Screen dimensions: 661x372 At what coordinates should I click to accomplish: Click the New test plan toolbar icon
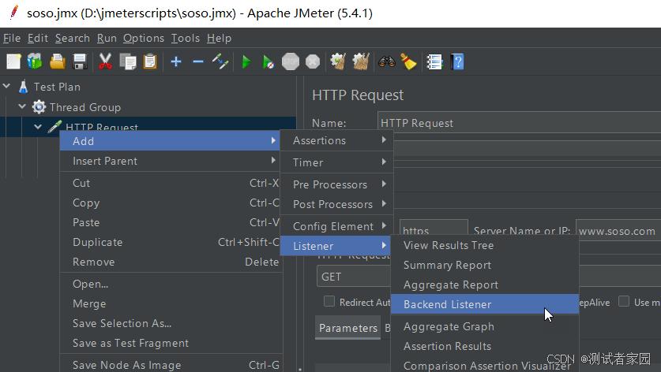(13, 61)
